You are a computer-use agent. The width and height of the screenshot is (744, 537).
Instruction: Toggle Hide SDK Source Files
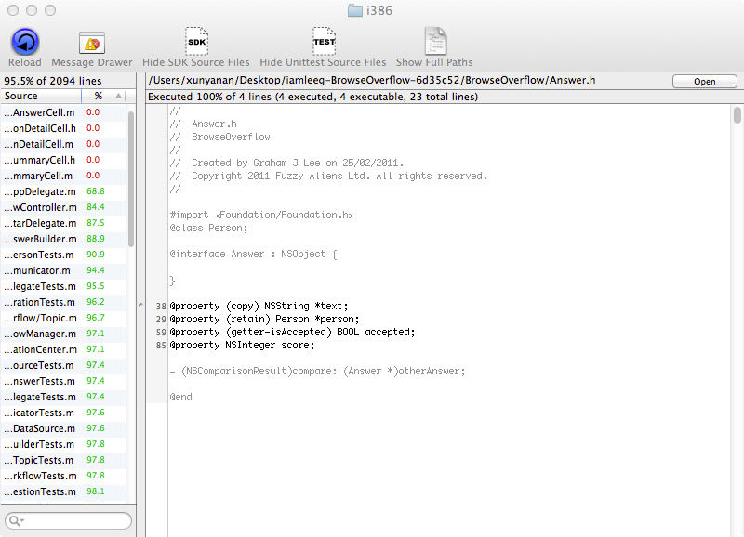point(196,41)
